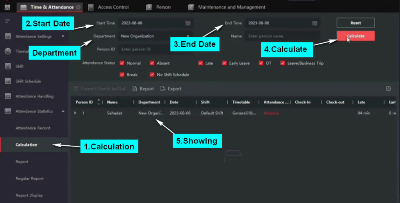The width and height of the screenshot is (400, 203).
Task: Click the Export icon in toolbar
Action: click(163, 88)
